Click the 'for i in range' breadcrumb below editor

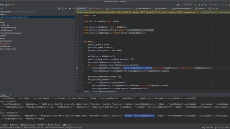tap(105, 92)
